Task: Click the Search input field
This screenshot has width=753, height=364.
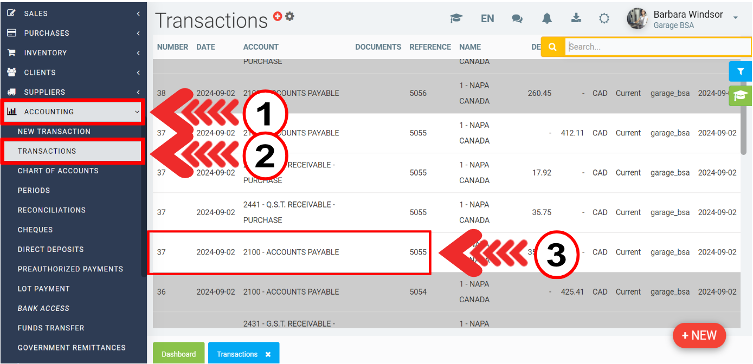Action: pos(657,47)
